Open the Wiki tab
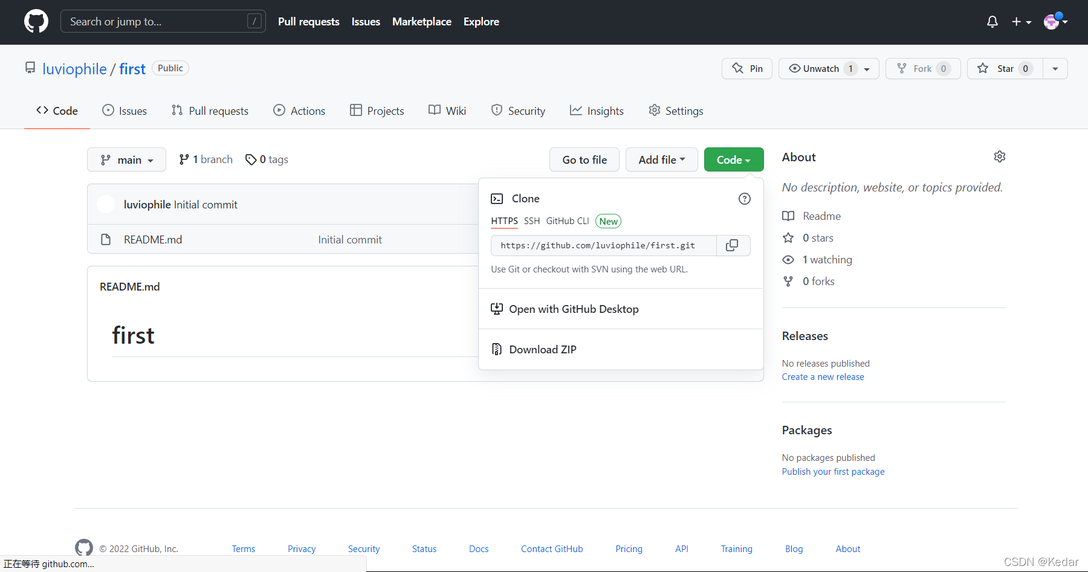1088x572 pixels. click(447, 111)
